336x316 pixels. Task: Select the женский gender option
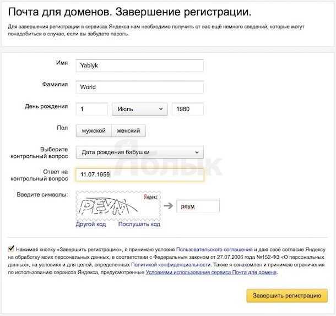click(x=128, y=130)
